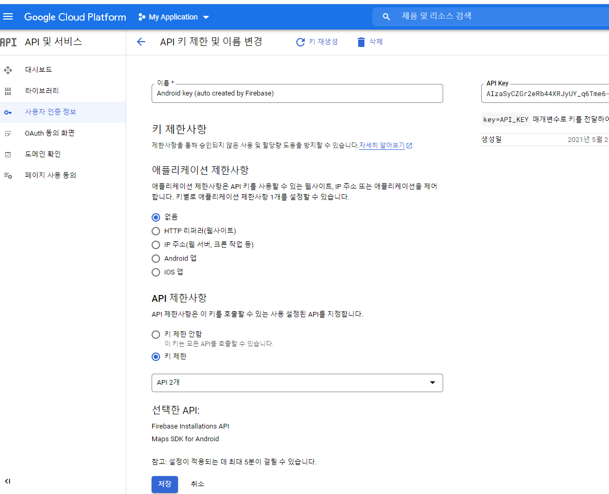Click the 키 제한사항 heading
Image resolution: width=609 pixels, height=494 pixels.
(179, 129)
